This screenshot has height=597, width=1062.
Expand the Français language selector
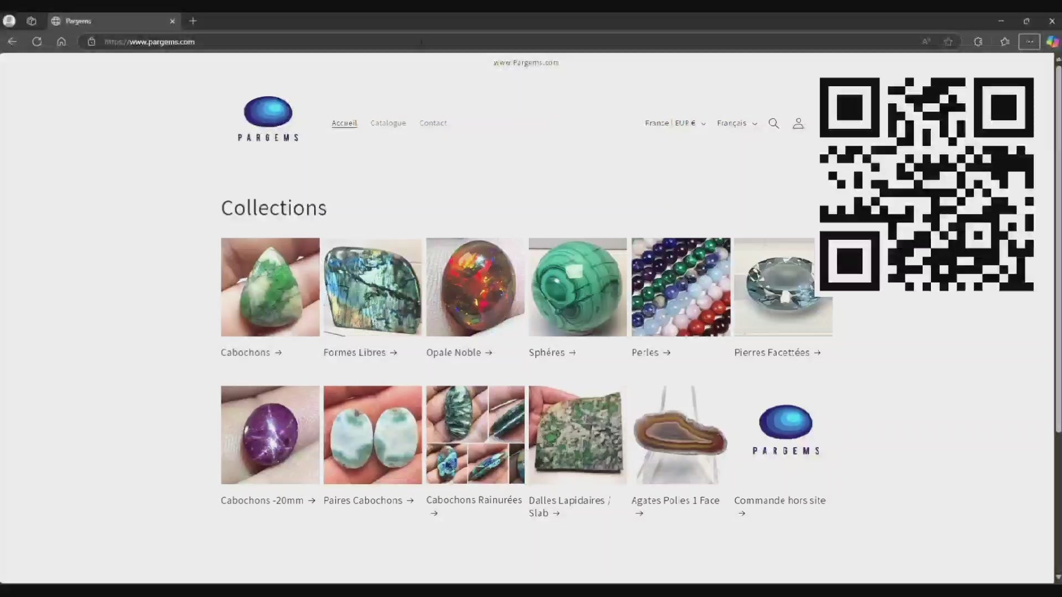pos(737,123)
